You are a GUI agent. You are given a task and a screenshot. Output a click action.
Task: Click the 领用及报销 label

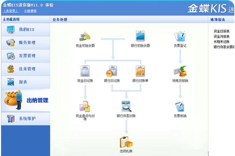coord(180,80)
